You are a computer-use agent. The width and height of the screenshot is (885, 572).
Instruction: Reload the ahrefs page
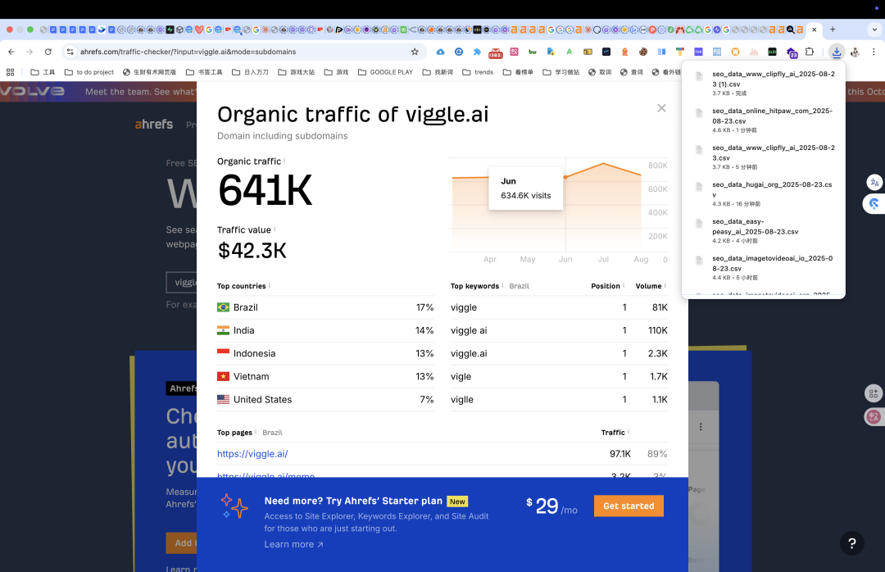tap(48, 52)
